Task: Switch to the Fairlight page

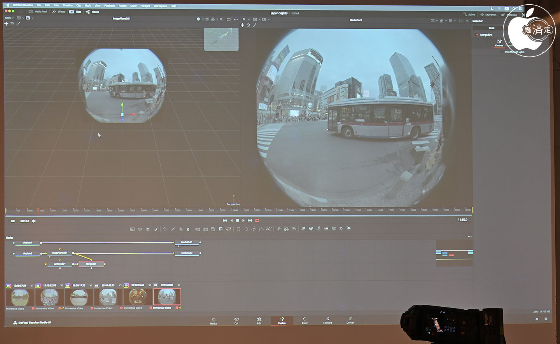Action: 327,320
